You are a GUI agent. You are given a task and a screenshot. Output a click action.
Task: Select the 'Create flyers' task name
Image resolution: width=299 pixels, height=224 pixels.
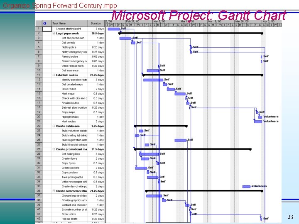point(69,158)
